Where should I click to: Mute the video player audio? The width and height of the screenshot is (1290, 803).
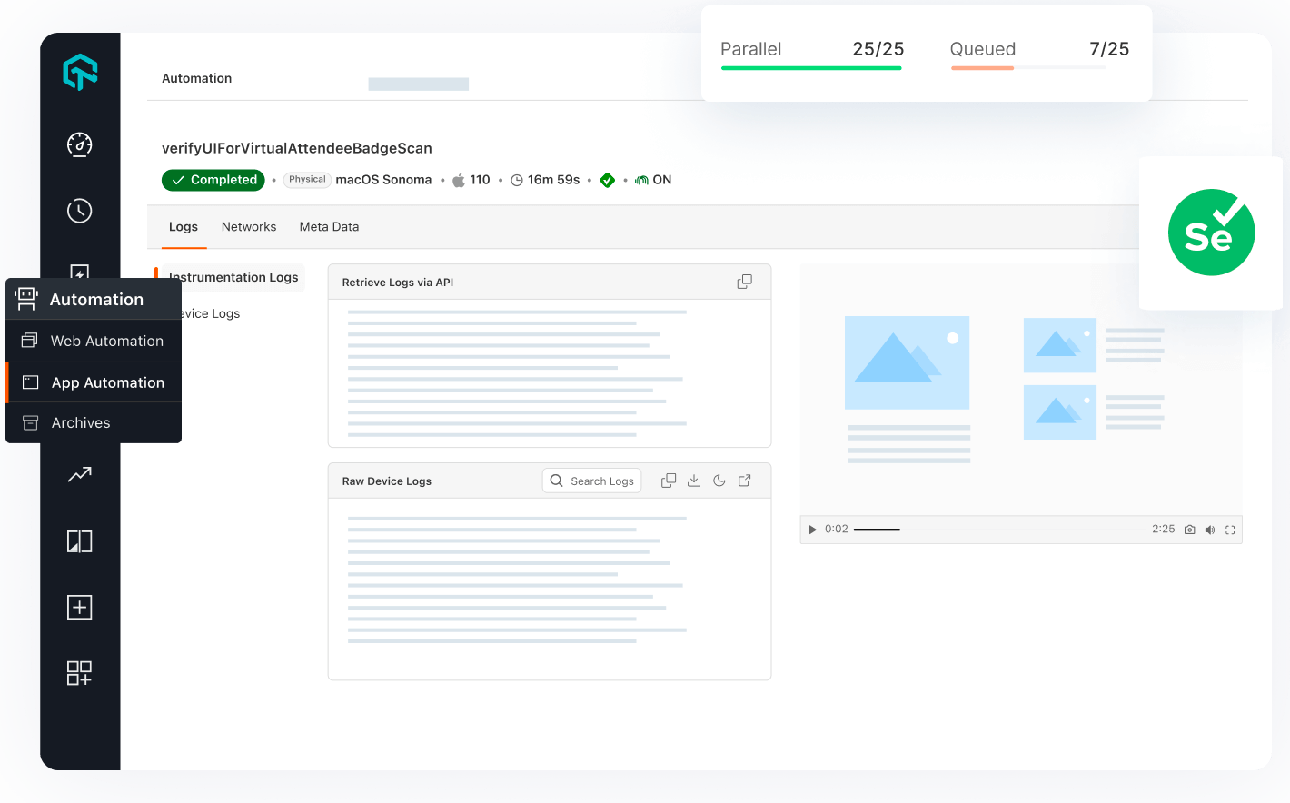pos(1210,530)
